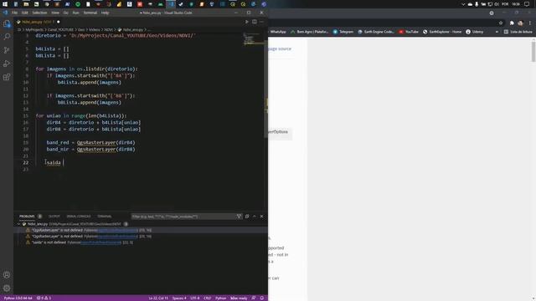Open the Edit menu
This screenshot has height=301, width=536.
[x=24, y=13]
